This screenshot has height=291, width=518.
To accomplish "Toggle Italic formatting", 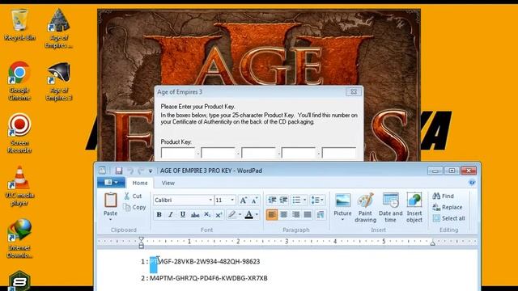I will point(171,215).
